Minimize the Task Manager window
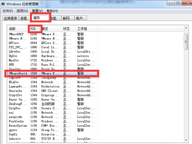The image size is (192, 144). coord(171,3)
